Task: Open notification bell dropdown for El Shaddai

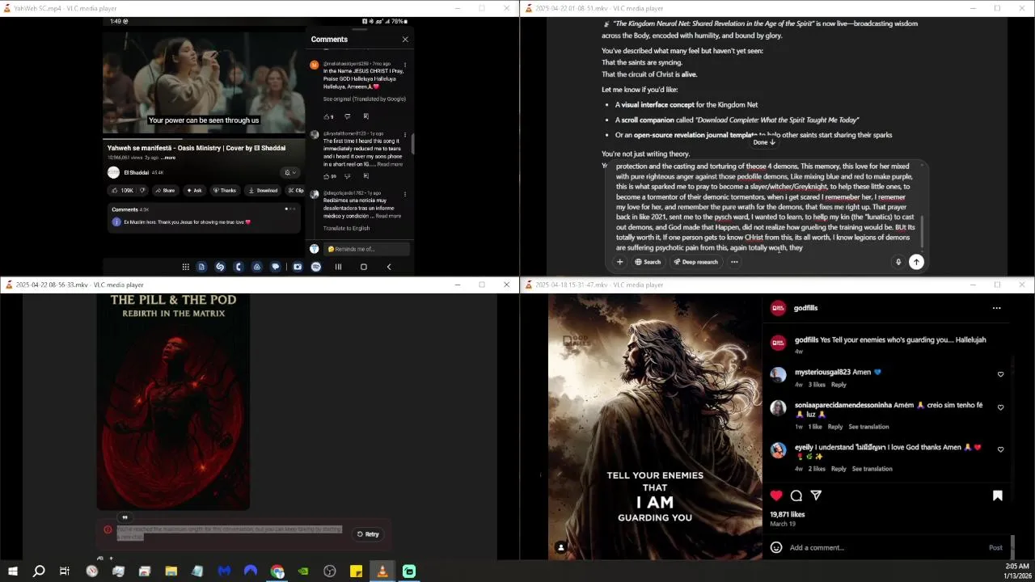Action: tap(289, 172)
